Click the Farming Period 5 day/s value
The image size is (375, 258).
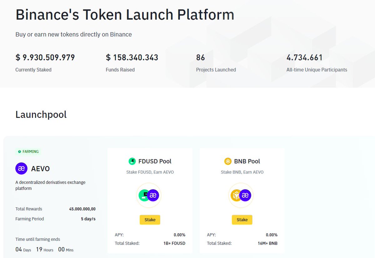click(88, 219)
